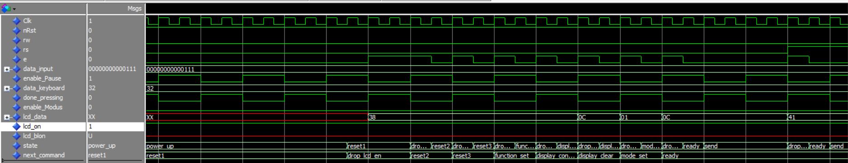
Task: Select the signal icon next to state
Action: (17, 145)
